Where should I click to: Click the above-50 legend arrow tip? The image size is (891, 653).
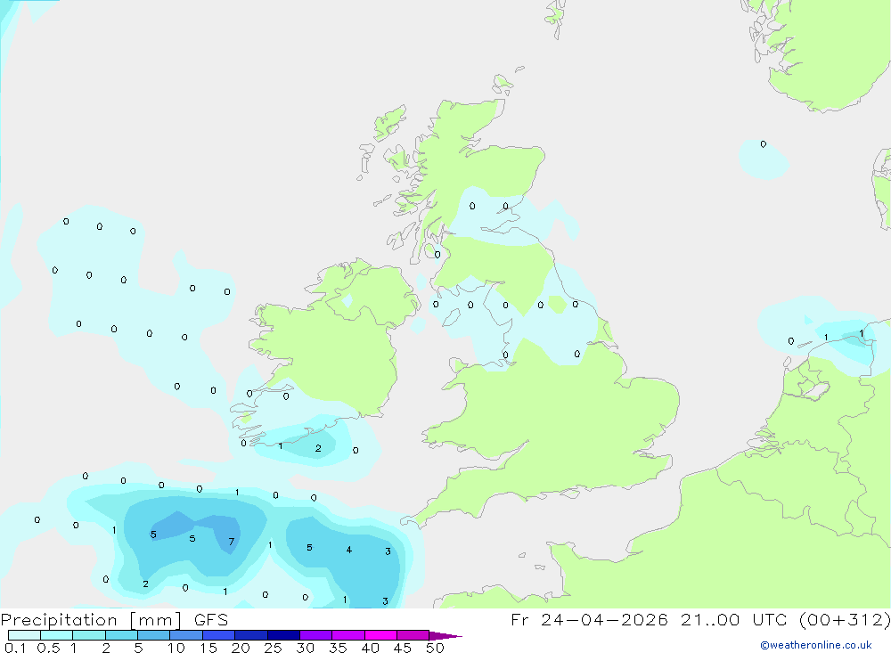[x=445, y=636]
